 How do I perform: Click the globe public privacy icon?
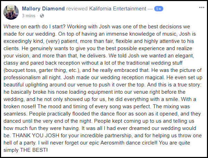[x=42, y=16]
